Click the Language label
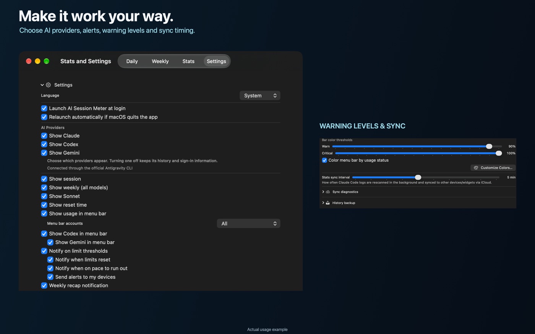This screenshot has height=334, width=535. pos(50,95)
